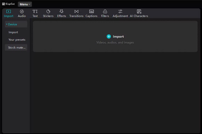Click the CapCut logo

click(8, 4)
